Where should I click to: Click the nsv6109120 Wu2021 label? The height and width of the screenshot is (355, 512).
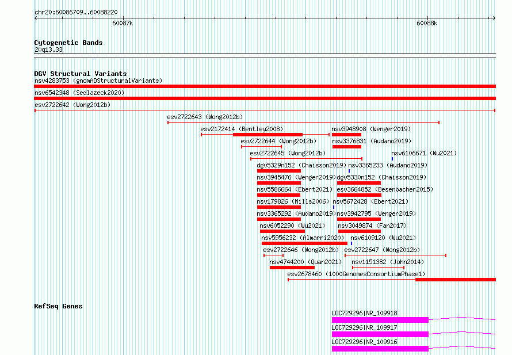(383, 238)
